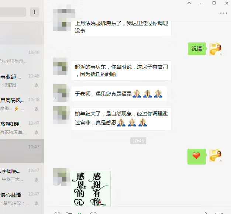Start a video call with camera icon

(x=219, y=213)
